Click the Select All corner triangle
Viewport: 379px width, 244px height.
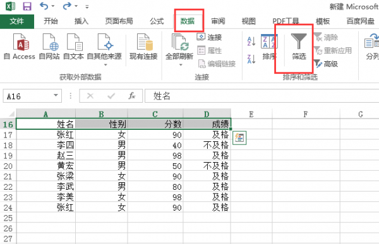(x=11, y=113)
